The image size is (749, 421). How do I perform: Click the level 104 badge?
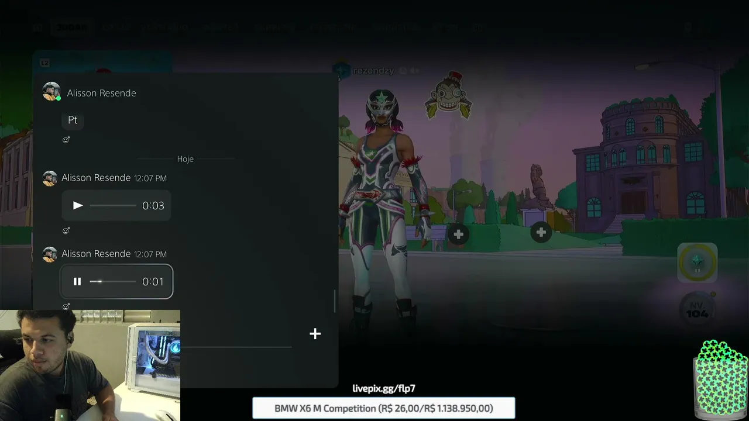coord(698,309)
